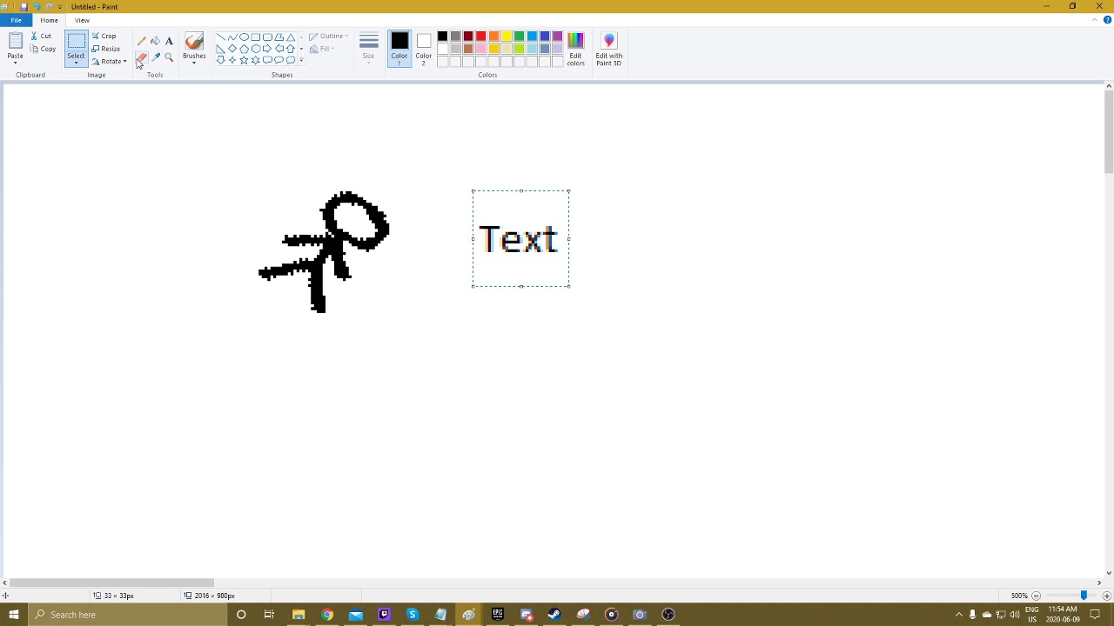Pick the purple color swatch
Screen dimensions: 1114x626
557,36
